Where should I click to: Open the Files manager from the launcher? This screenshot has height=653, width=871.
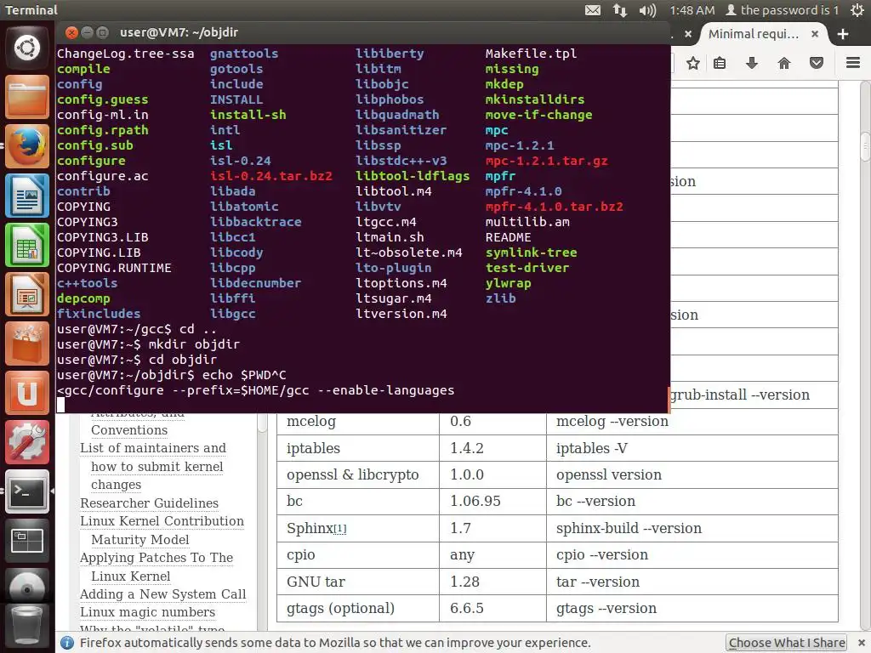pyautogui.click(x=26, y=97)
